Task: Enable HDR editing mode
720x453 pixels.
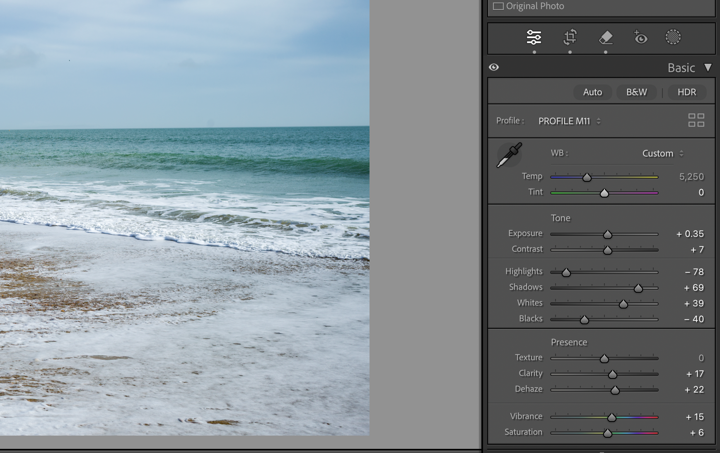Action: click(686, 92)
